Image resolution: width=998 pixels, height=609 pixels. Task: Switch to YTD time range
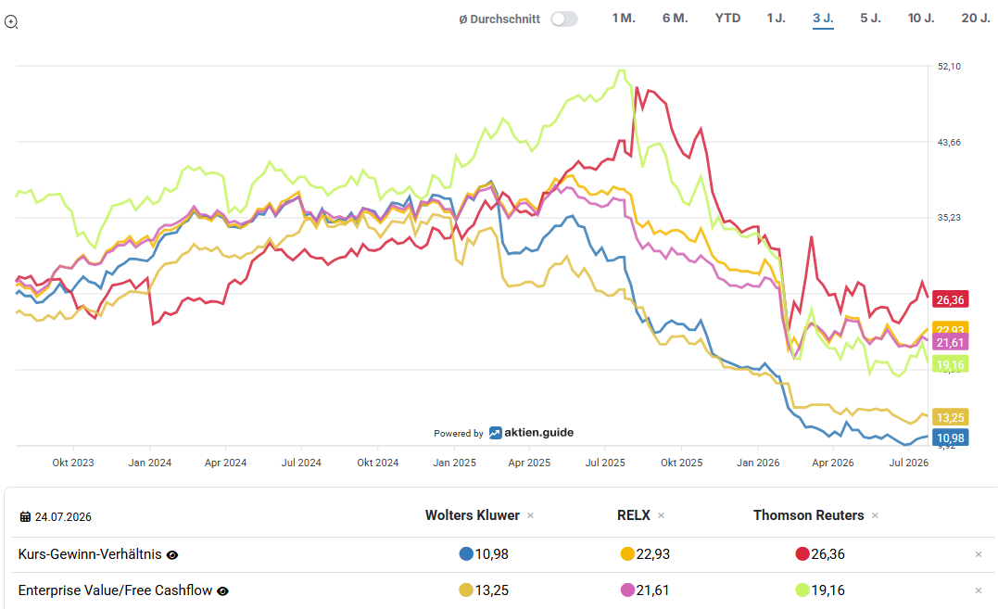click(727, 18)
